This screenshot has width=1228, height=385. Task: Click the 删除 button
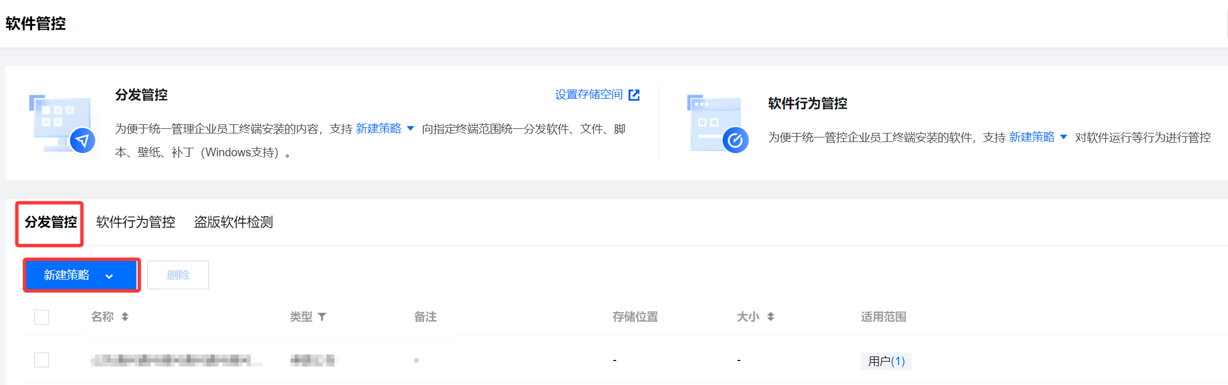178,275
